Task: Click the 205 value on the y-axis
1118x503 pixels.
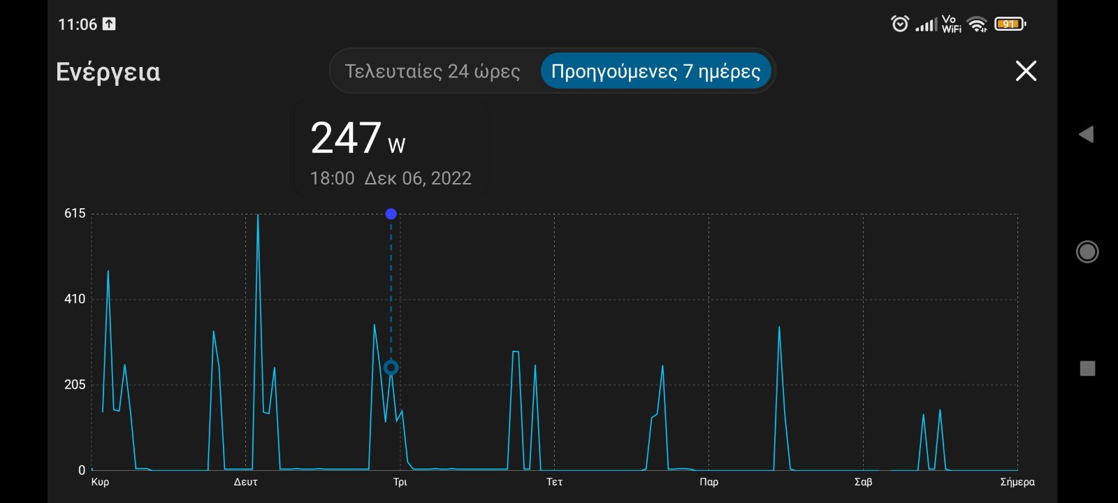Action: pos(75,385)
